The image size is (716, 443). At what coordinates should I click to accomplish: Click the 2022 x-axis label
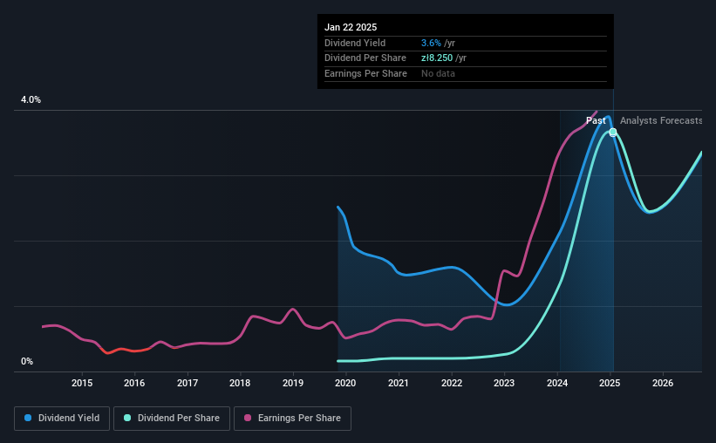coord(452,383)
